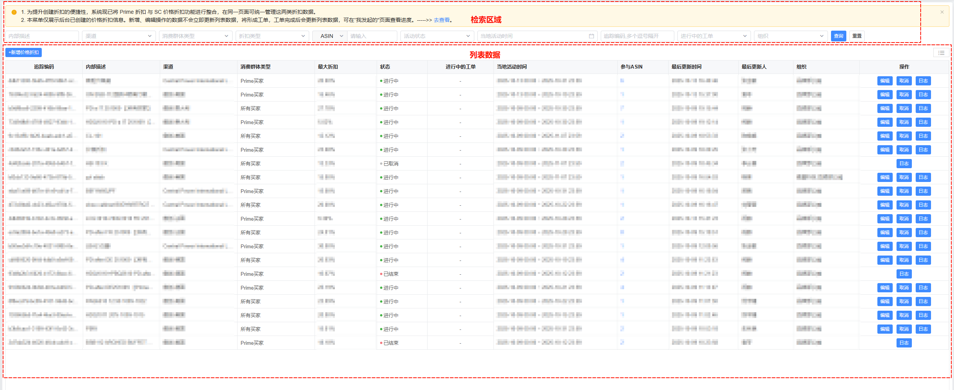The image size is (954, 390).
Task: Expand the 进行中的工单 dropdown
Action: (x=713, y=36)
